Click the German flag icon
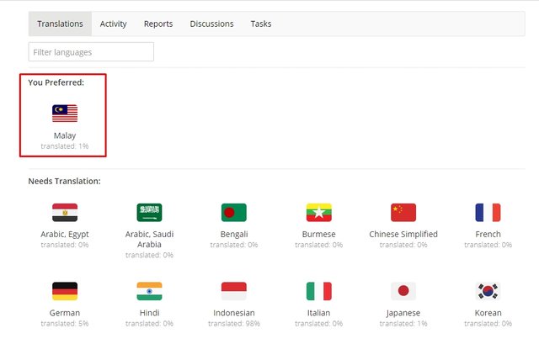This screenshot has height=344, width=539. point(65,291)
